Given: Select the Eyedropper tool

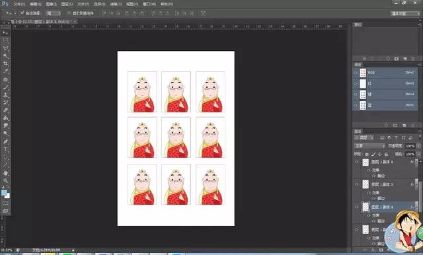Looking at the screenshot, I should pyautogui.click(x=5, y=71).
